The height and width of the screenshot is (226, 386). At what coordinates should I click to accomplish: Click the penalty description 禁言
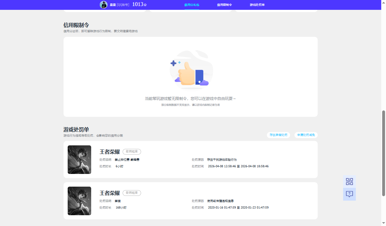[x=118, y=201]
